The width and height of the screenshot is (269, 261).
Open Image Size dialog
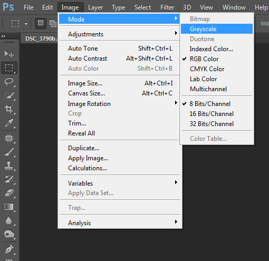coord(119,83)
